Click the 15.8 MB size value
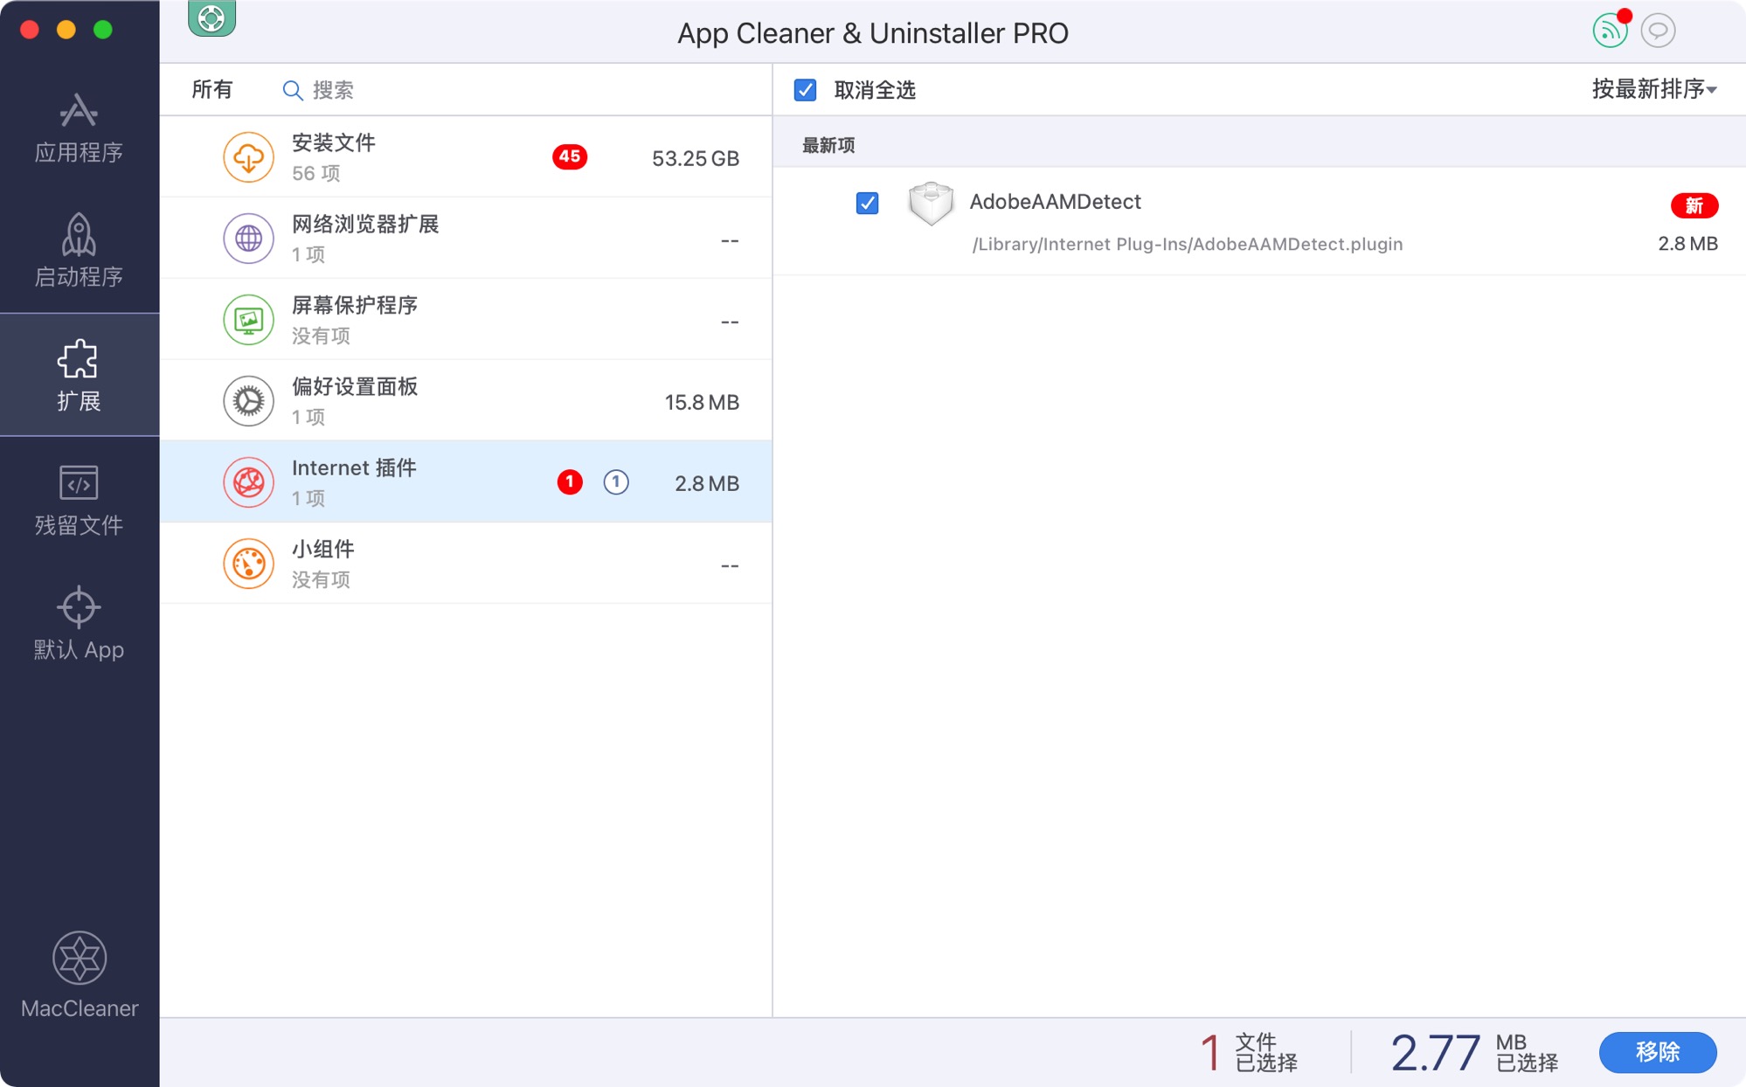Screen dimensions: 1746x1087 coord(702,402)
